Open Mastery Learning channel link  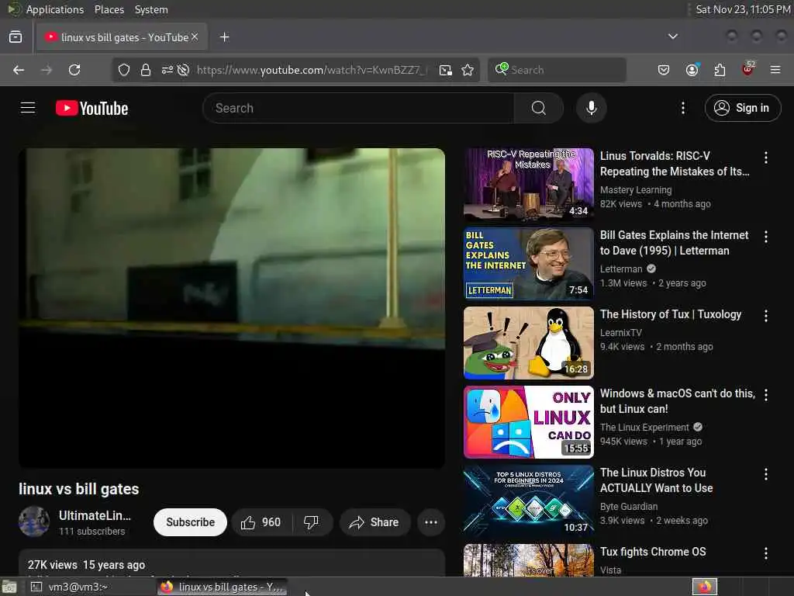pyautogui.click(x=636, y=190)
